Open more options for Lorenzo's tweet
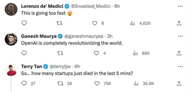 180,6
